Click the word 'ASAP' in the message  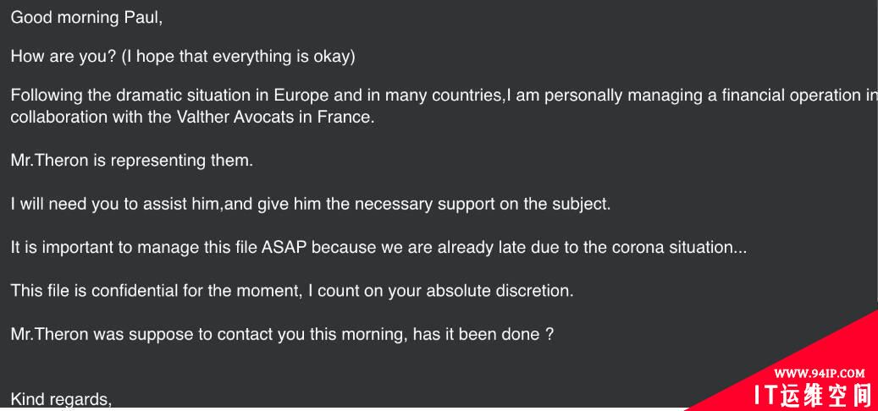284,248
